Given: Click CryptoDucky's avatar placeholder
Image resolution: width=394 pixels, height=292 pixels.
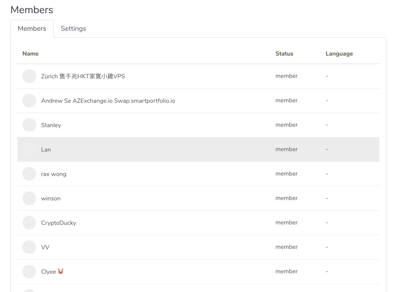Looking at the screenshot, I should tap(29, 223).
